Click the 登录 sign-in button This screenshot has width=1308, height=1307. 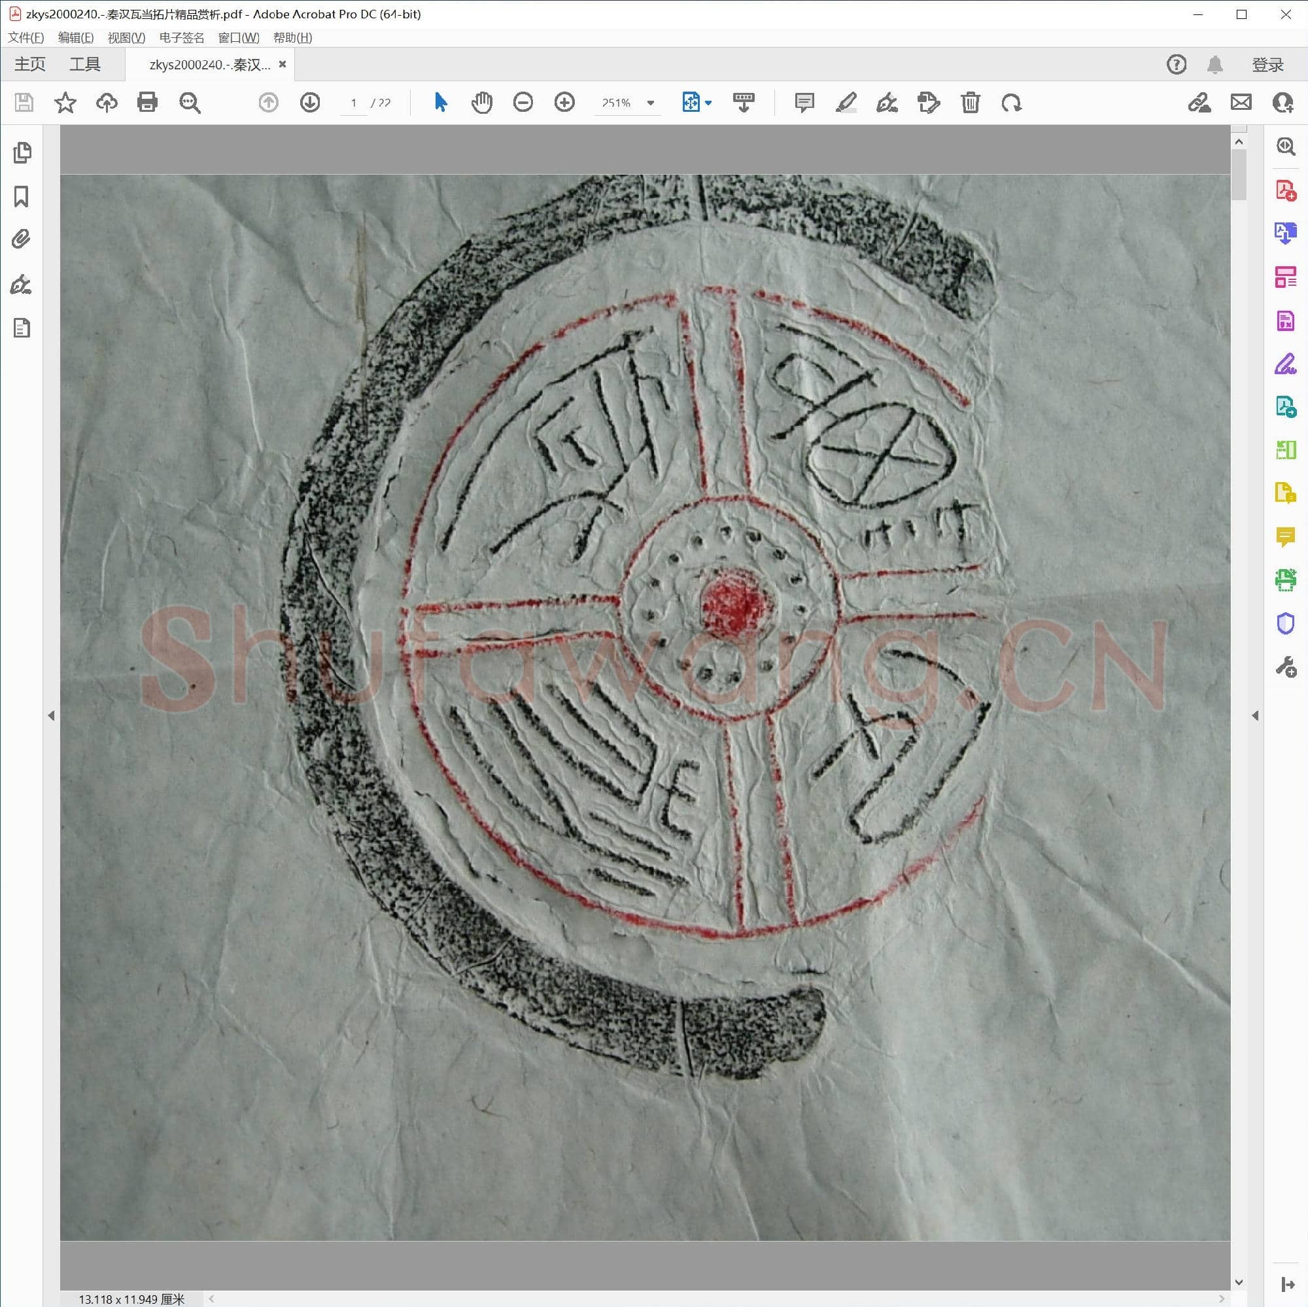[x=1267, y=64]
